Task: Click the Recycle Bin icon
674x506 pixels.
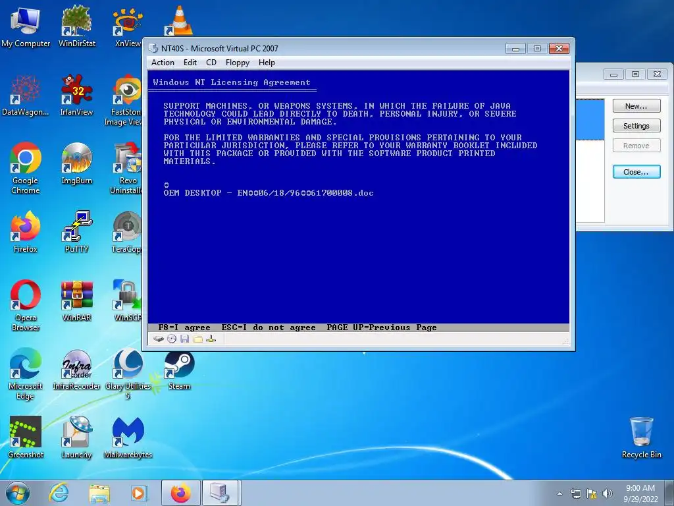Action: point(641,437)
